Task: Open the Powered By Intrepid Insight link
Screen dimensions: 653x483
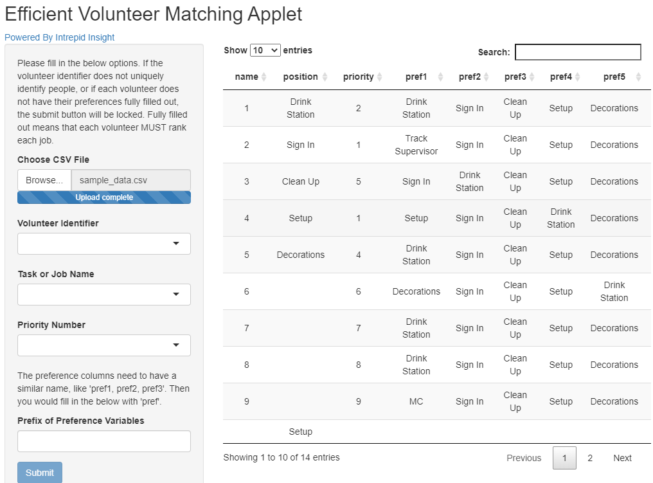Action: 60,37
